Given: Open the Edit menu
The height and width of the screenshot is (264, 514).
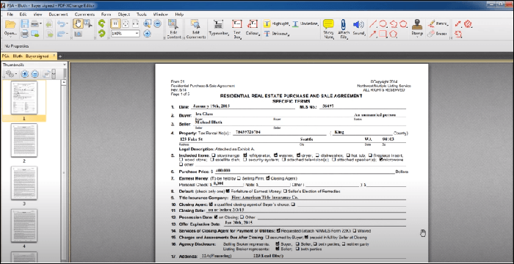Looking at the screenshot, I should click(x=23, y=15).
